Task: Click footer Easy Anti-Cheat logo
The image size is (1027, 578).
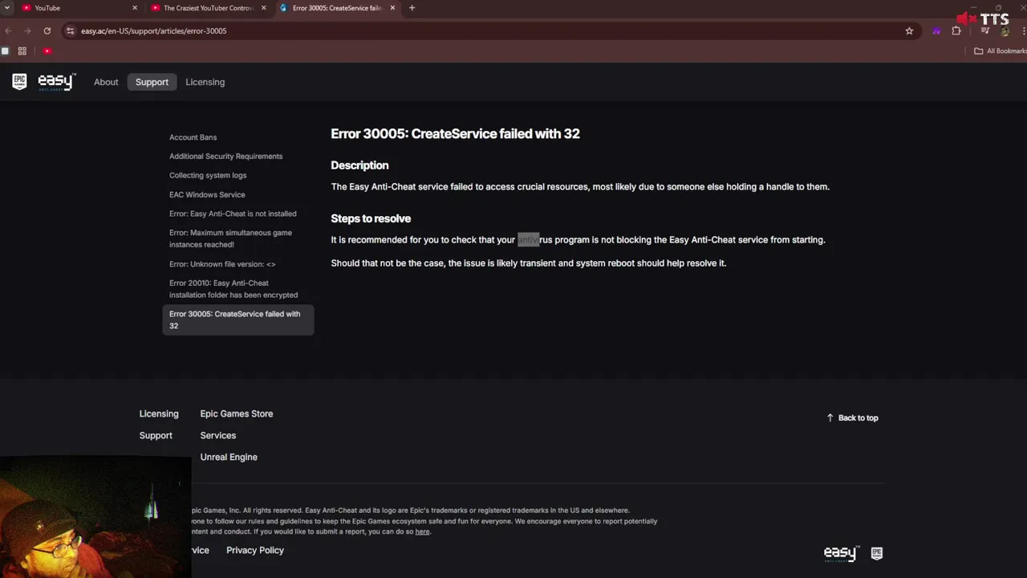Action: (842, 553)
